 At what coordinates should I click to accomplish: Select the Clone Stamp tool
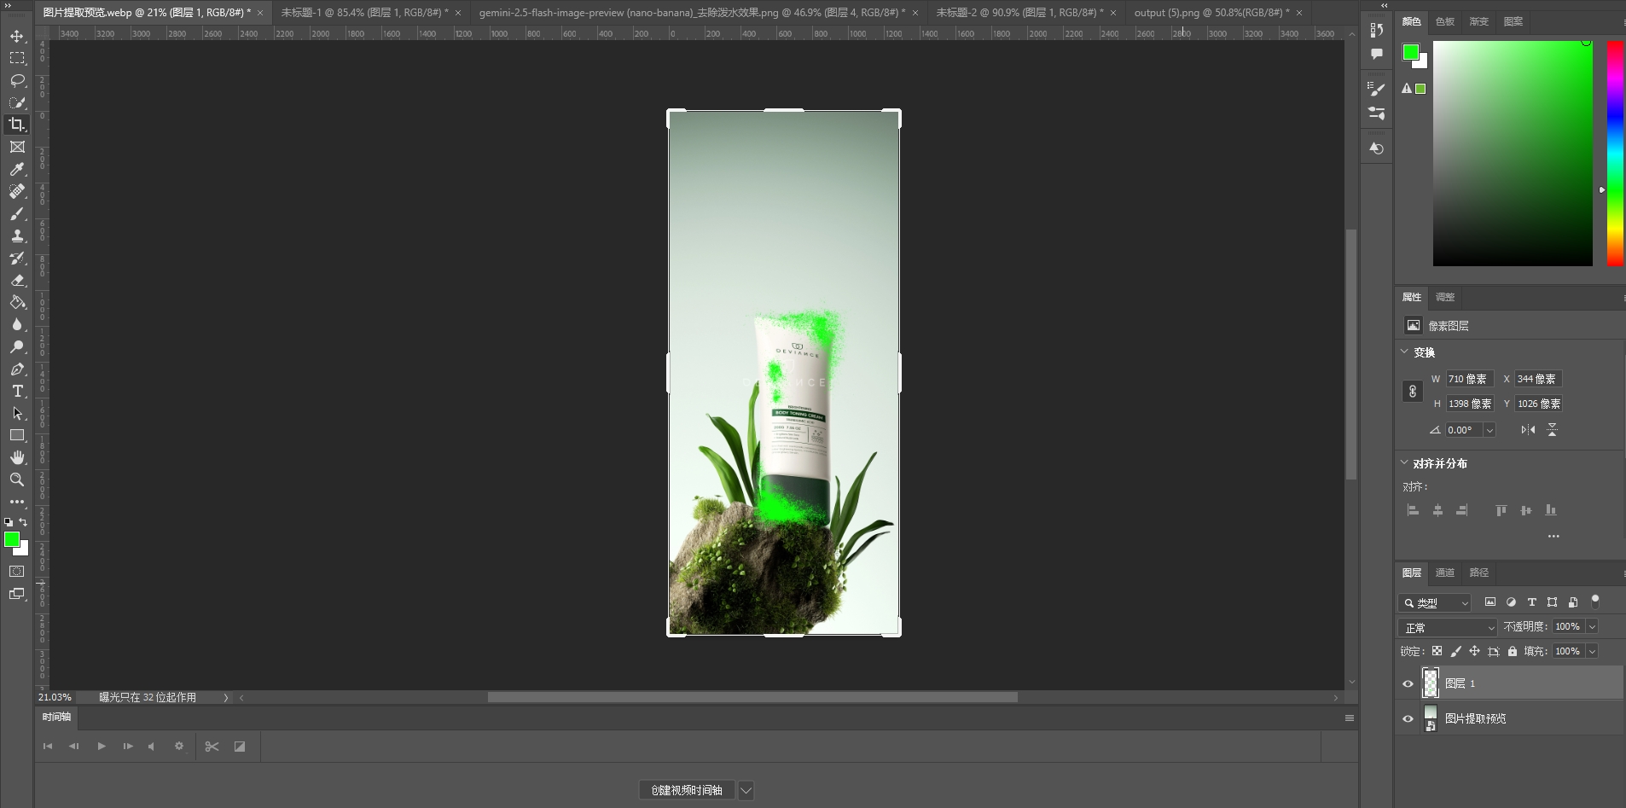tap(17, 235)
